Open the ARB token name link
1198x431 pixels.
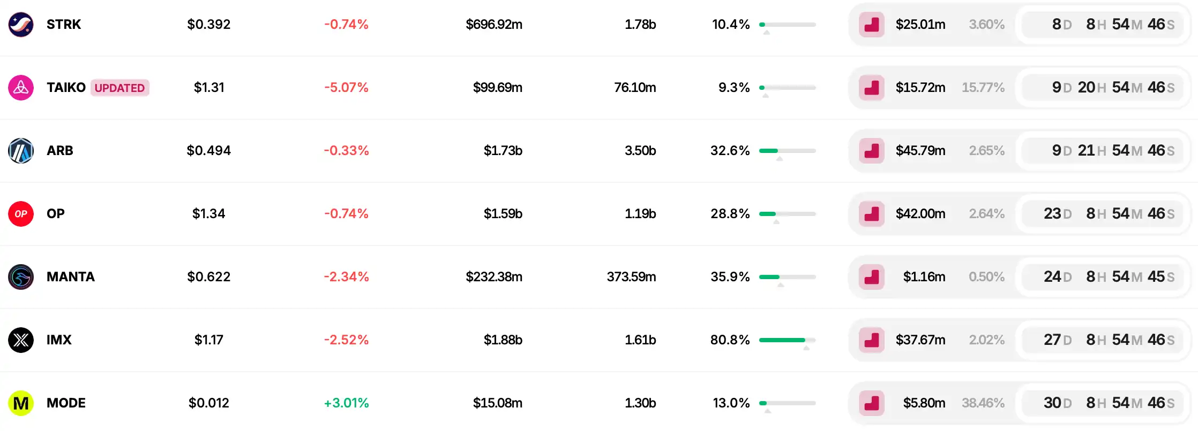(60, 151)
